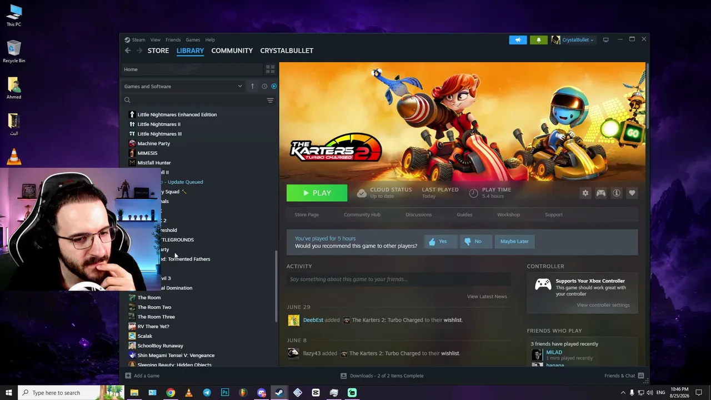Open Windows Start menu
711x400 pixels.
pyautogui.click(x=9, y=393)
